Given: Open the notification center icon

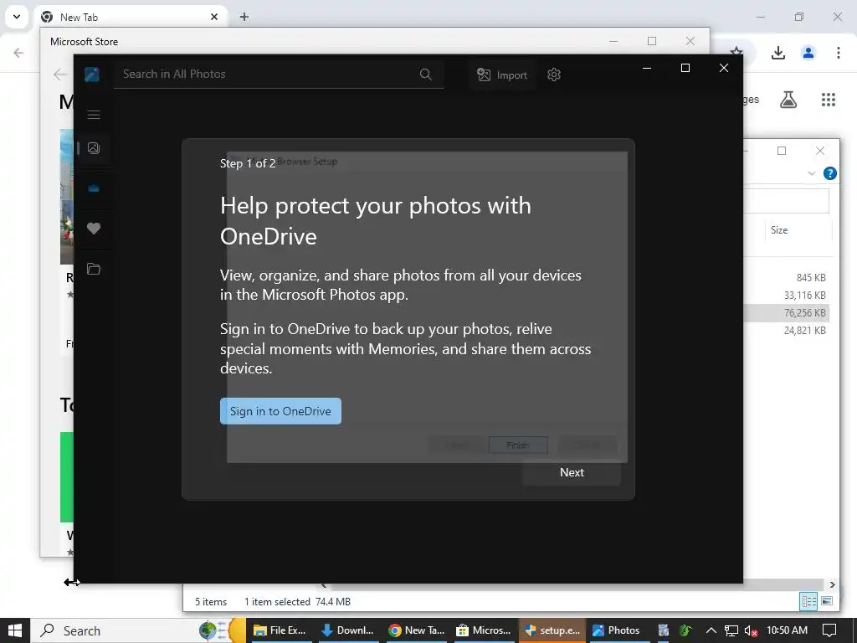Looking at the screenshot, I should (829, 630).
